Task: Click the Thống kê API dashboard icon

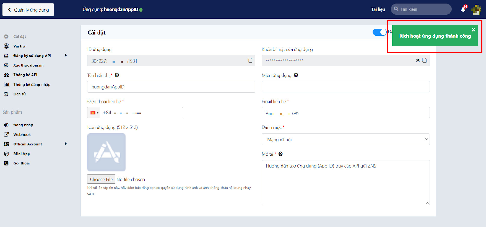Action: coord(6,75)
